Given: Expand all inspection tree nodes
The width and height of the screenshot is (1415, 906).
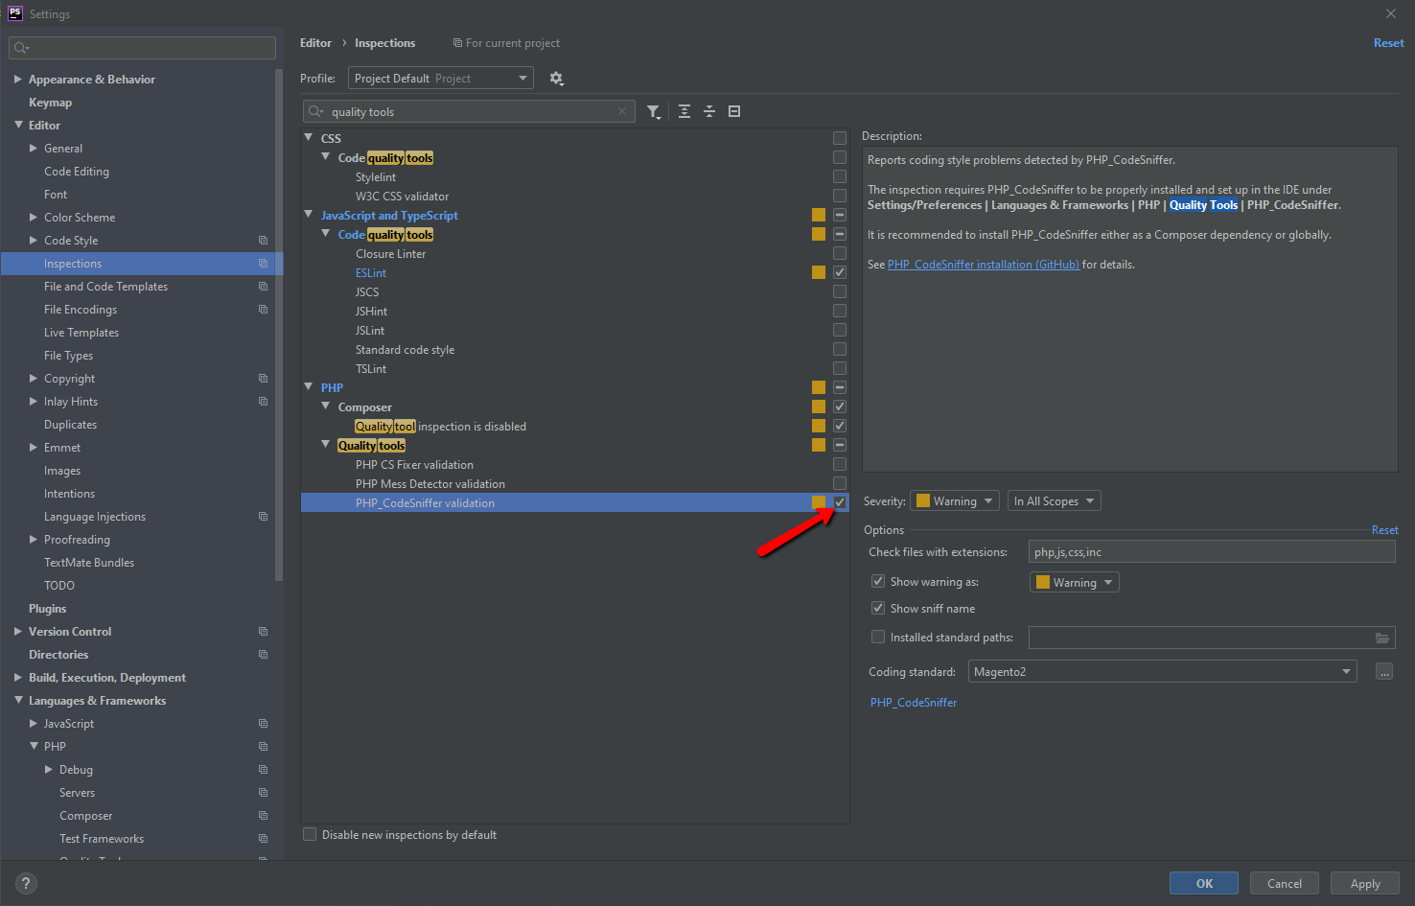Looking at the screenshot, I should pyautogui.click(x=684, y=111).
